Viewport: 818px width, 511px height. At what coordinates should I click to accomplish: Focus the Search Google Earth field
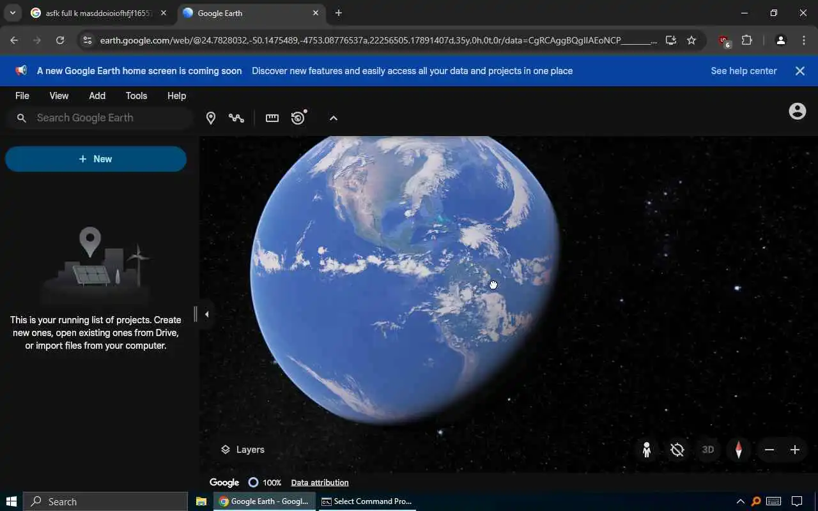click(100, 118)
